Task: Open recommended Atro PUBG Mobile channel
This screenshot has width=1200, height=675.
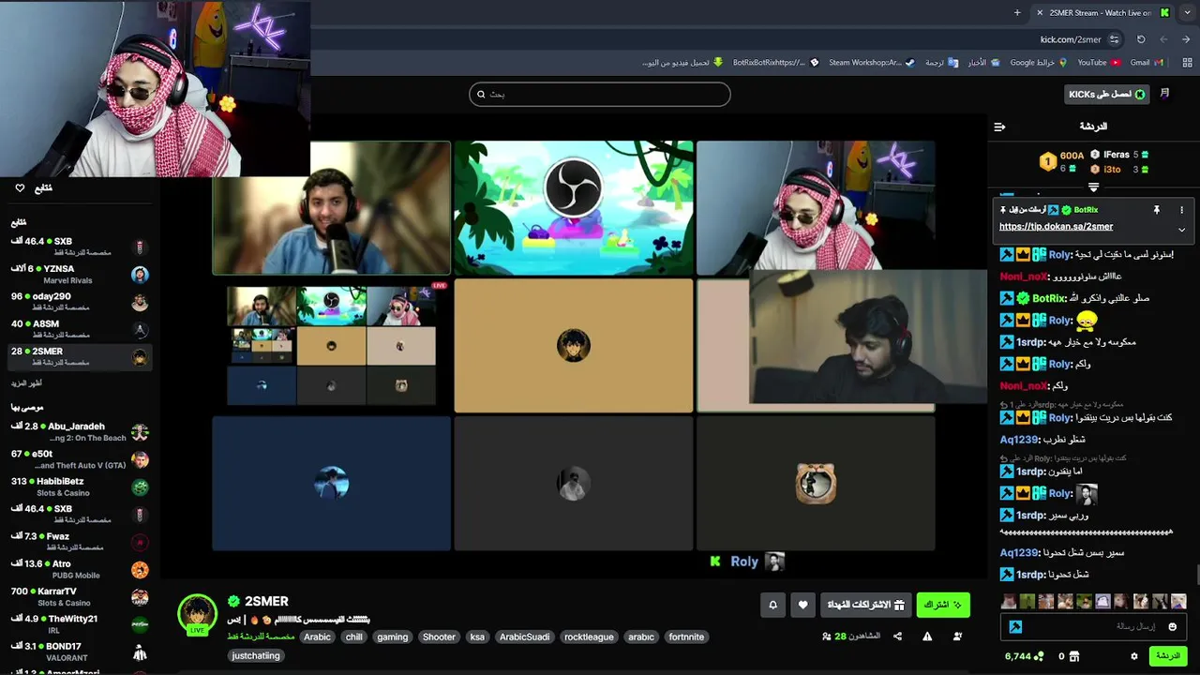Action: 79,569
